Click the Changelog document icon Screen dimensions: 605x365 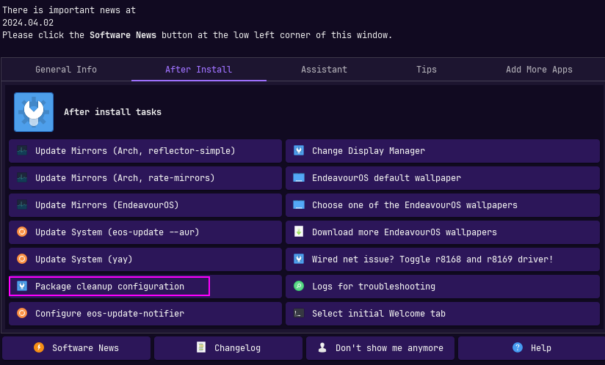click(x=201, y=347)
